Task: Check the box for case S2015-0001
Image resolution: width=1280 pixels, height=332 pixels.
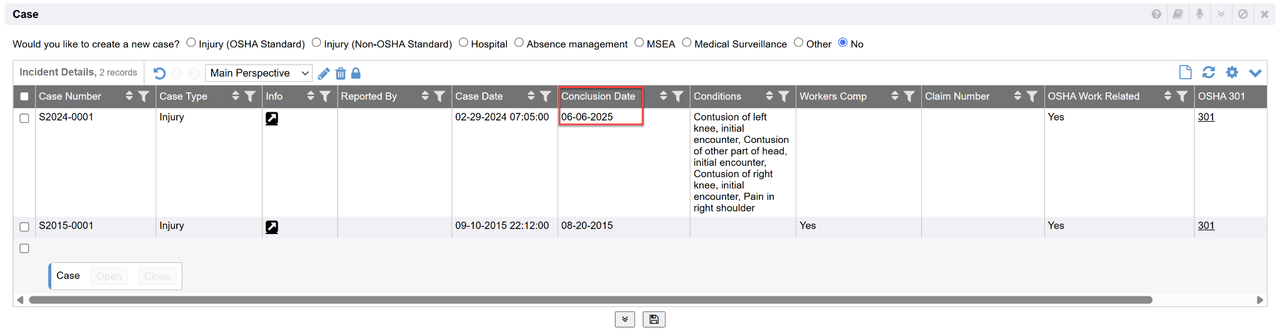Action: point(24,227)
